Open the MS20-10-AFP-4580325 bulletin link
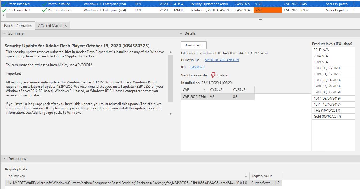 (222, 60)
